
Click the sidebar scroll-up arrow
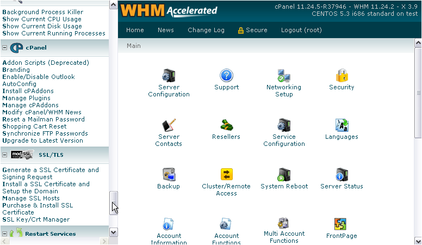[x=113, y=5]
